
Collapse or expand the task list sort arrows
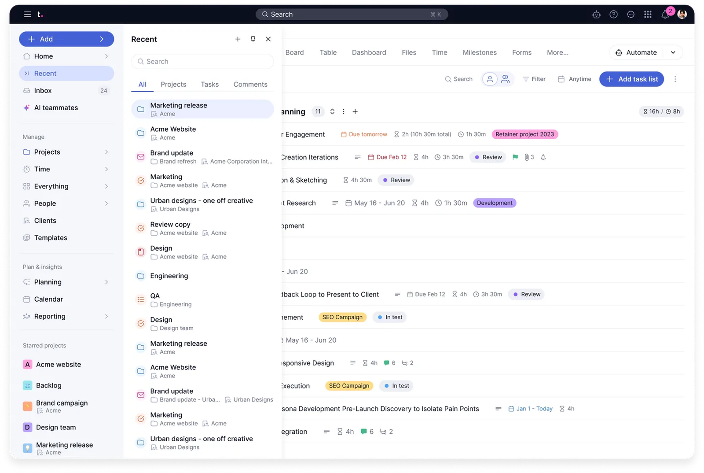coord(332,112)
